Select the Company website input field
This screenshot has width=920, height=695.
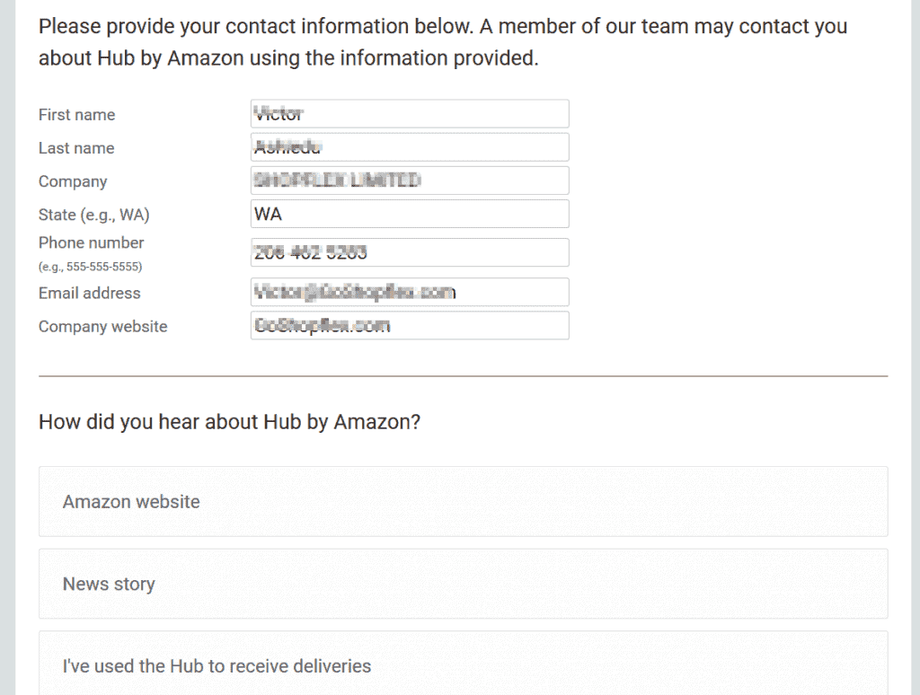[x=410, y=326]
